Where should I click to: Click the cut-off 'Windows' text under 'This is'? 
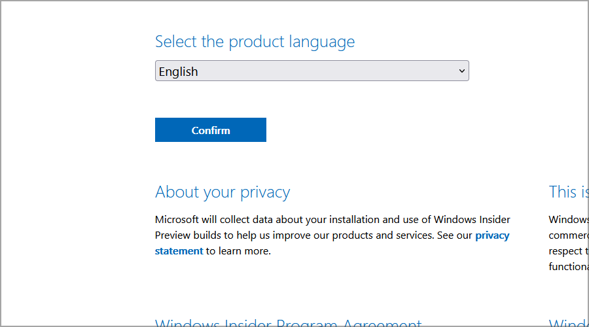coord(568,220)
